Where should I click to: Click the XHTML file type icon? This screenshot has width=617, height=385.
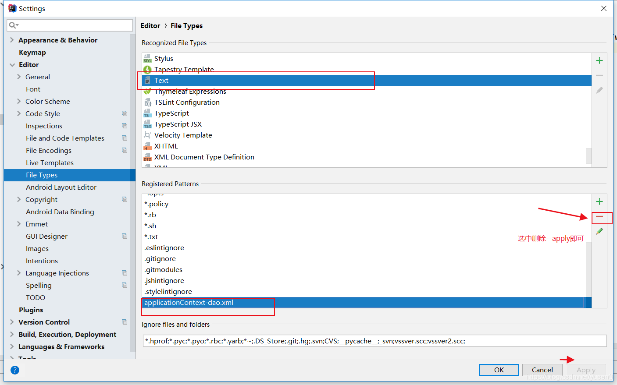(x=147, y=146)
